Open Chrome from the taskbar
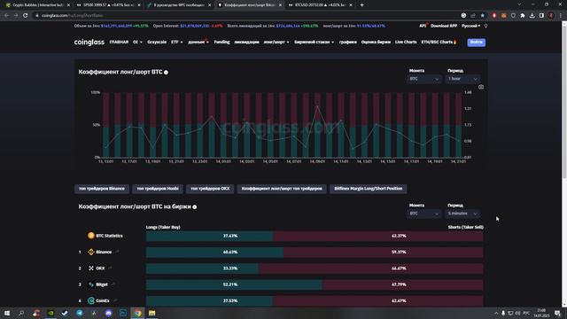The height and width of the screenshot is (319, 567). coord(137,313)
